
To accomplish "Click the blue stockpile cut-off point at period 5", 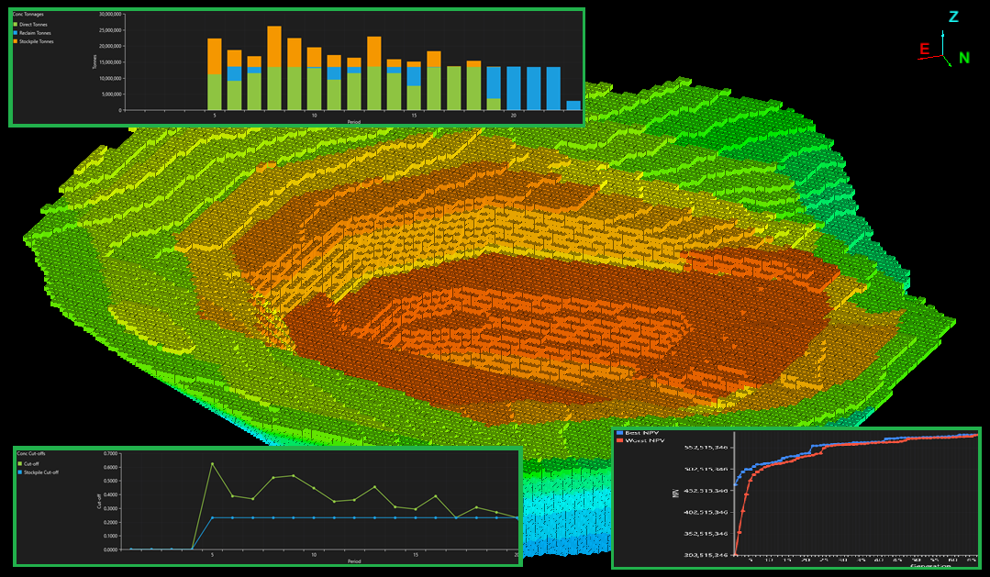I will point(212,517).
